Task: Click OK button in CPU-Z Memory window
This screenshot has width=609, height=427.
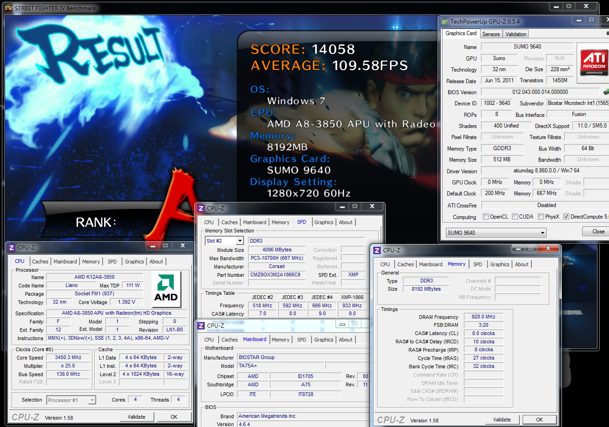Action: pyautogui.click(x=540, y=420)
